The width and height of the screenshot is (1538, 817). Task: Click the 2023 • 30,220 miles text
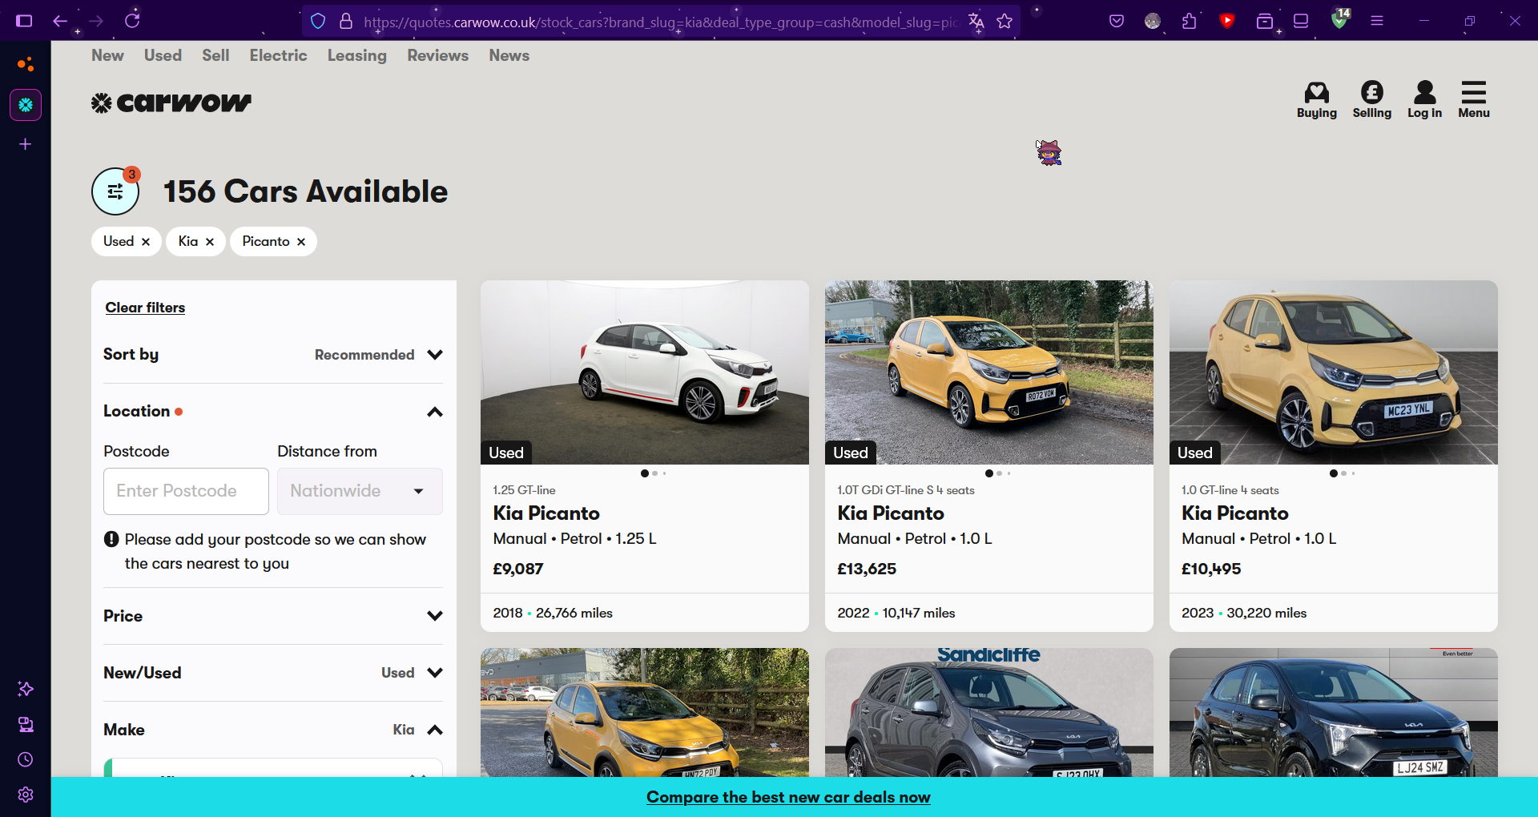pyautogui.click(x=1244, y=613)
